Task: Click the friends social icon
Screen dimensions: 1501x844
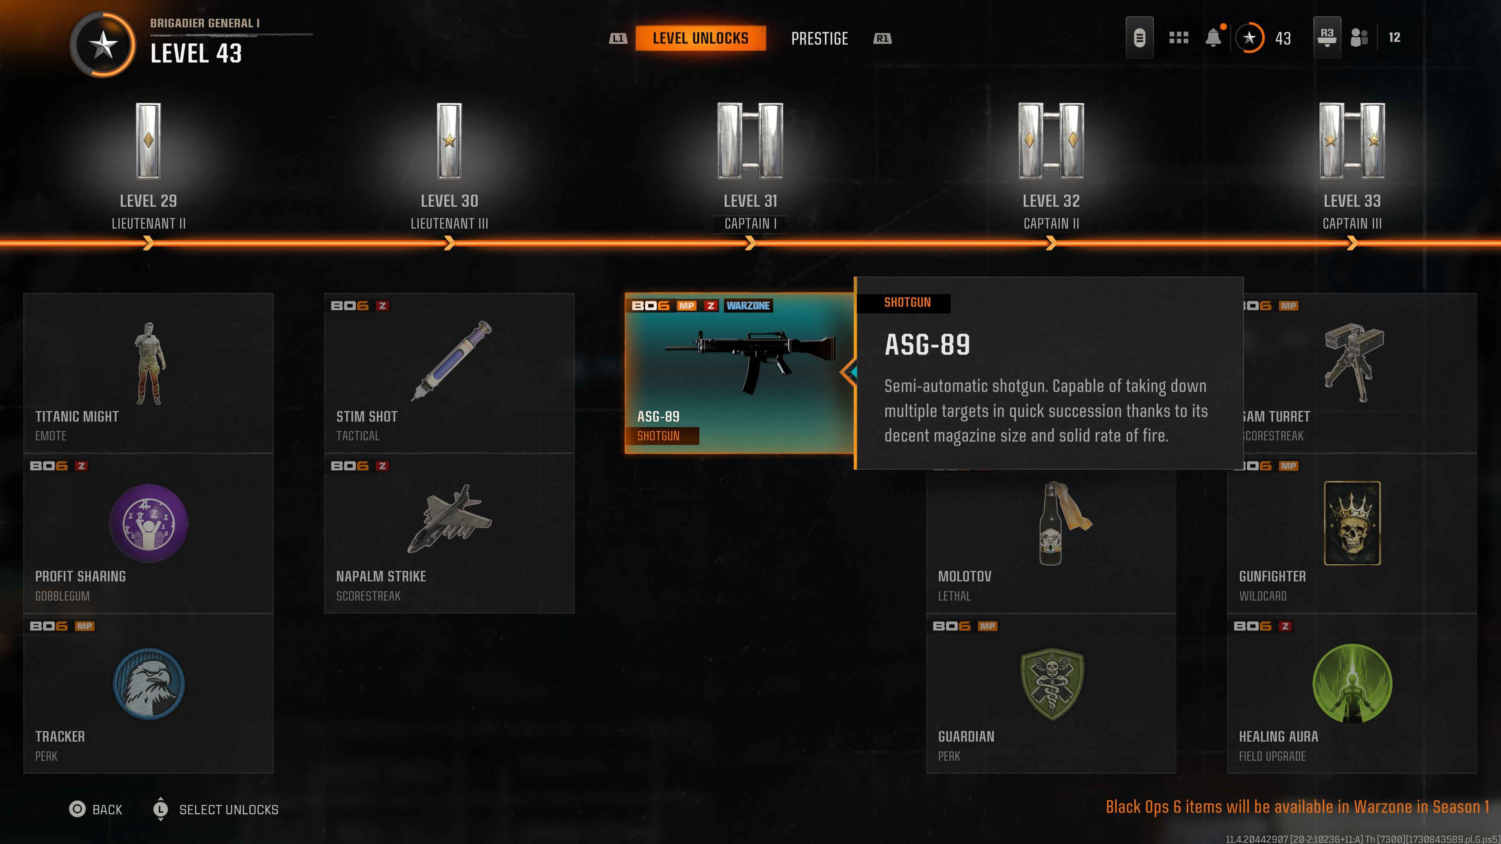Action: pos(1359,38)
